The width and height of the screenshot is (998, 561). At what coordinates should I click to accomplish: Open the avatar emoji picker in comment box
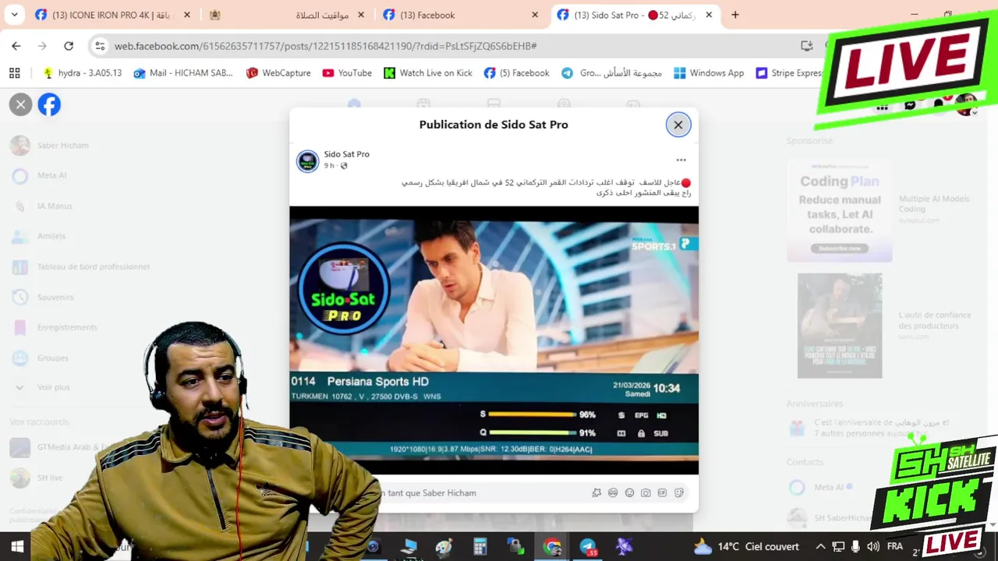613,493
